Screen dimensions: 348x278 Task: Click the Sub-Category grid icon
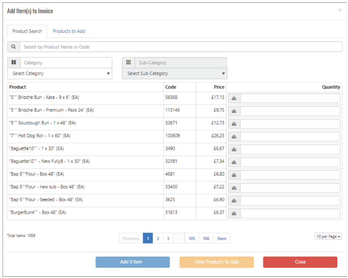(x=128, y=63)
